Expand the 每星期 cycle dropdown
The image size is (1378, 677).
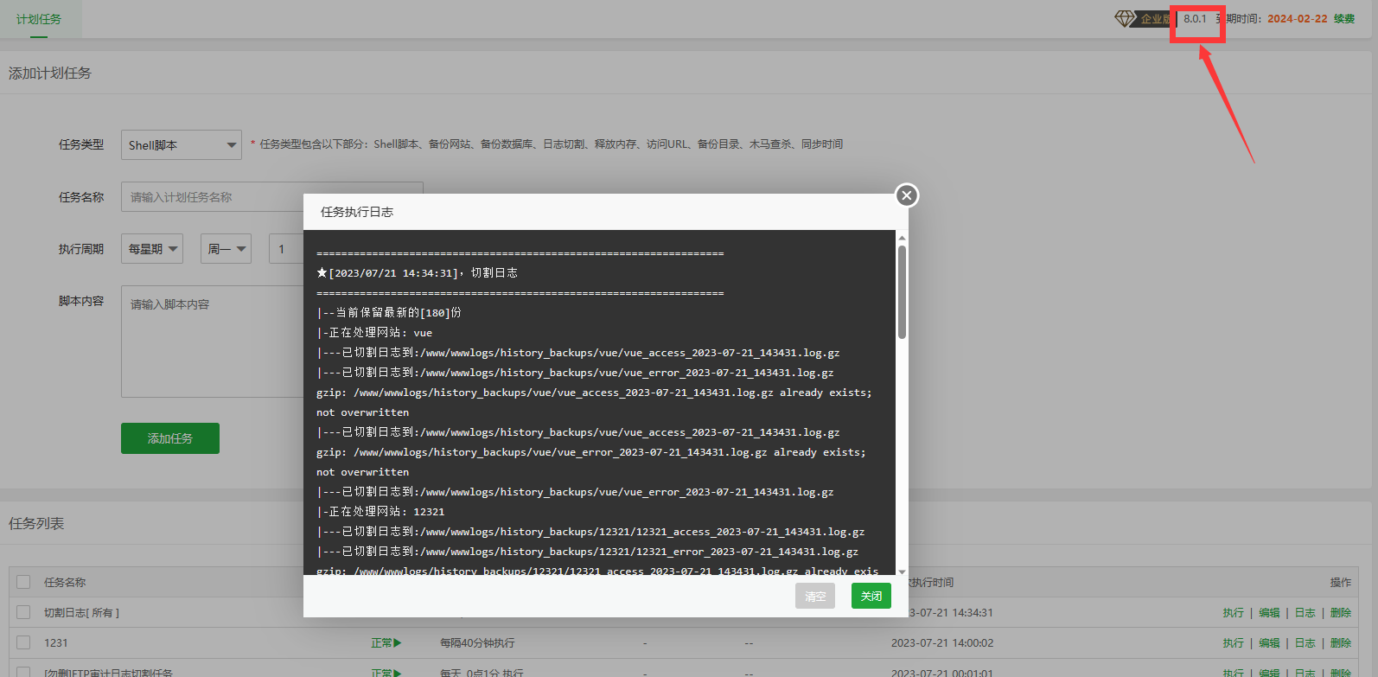point(152,248)
